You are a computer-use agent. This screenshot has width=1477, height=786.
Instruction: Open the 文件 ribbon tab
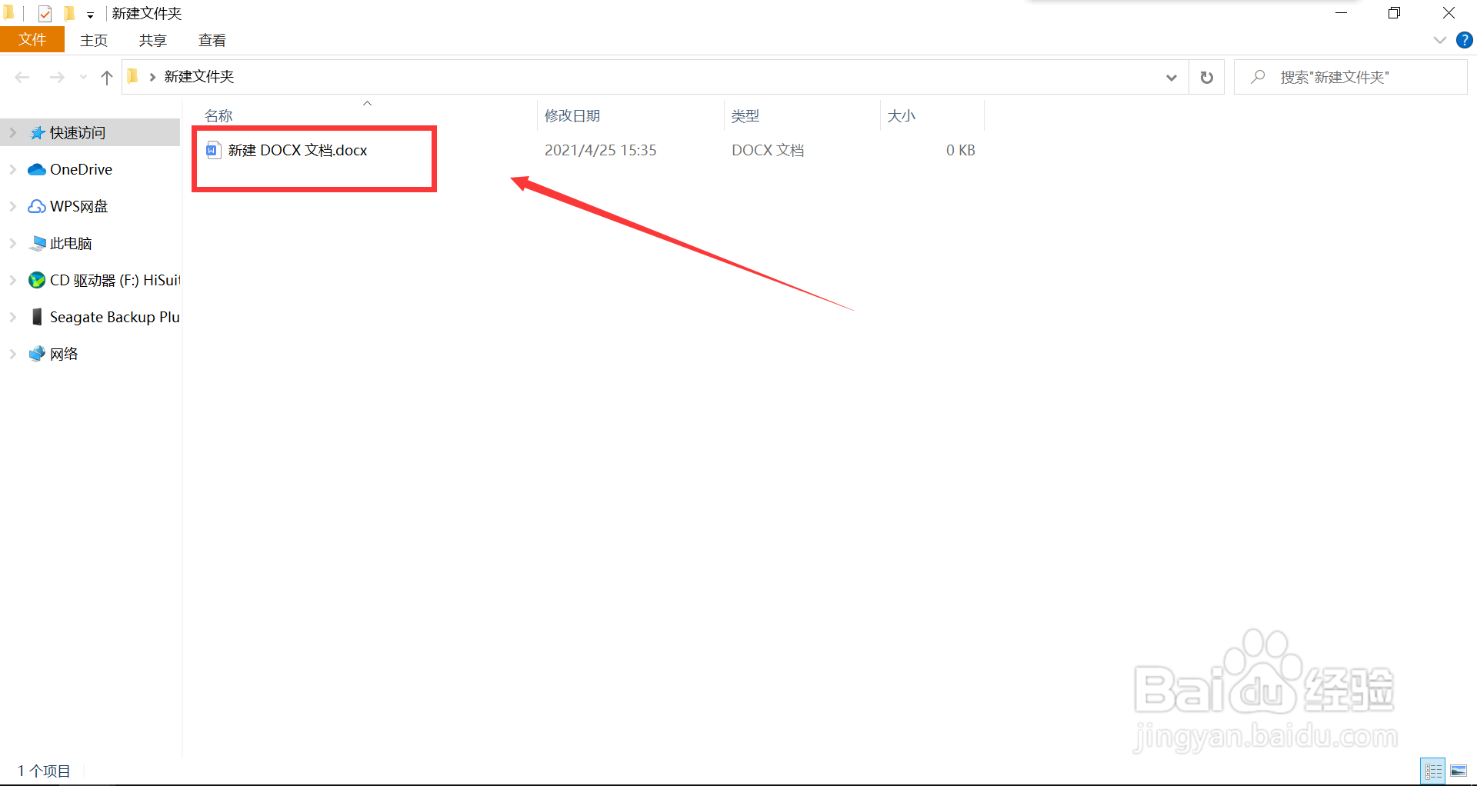32,39
